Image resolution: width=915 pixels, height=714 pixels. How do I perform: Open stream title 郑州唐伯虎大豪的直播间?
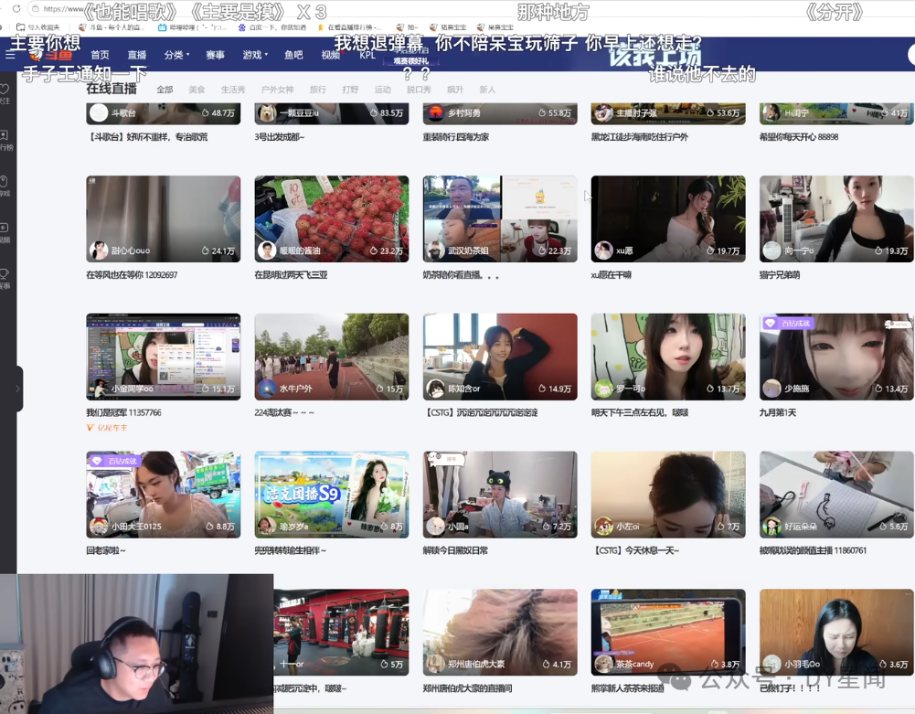[467, 688]
